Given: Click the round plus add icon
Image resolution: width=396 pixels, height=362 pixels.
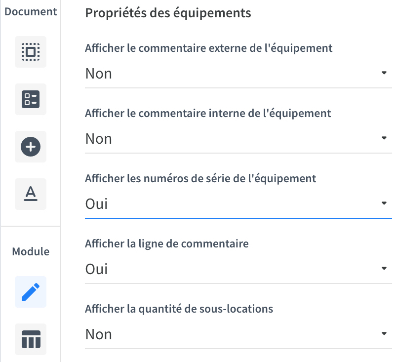Looking at the screenshot, I should pyautogui.click(x=31, y=147).
